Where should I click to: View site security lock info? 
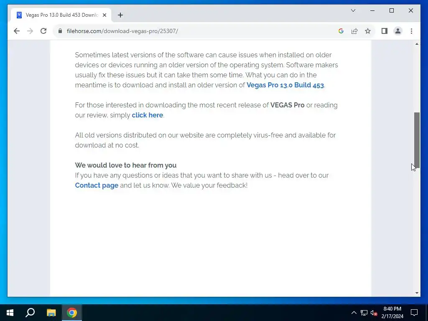pos(60,31)
